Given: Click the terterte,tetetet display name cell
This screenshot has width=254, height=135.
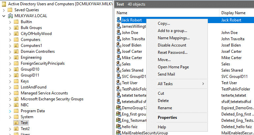Looking at the screenshot, I should 234,95.
